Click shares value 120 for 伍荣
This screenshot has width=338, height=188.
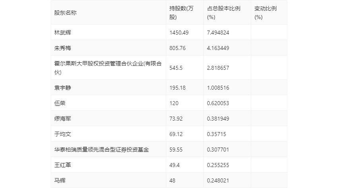(x=174, y=103)
